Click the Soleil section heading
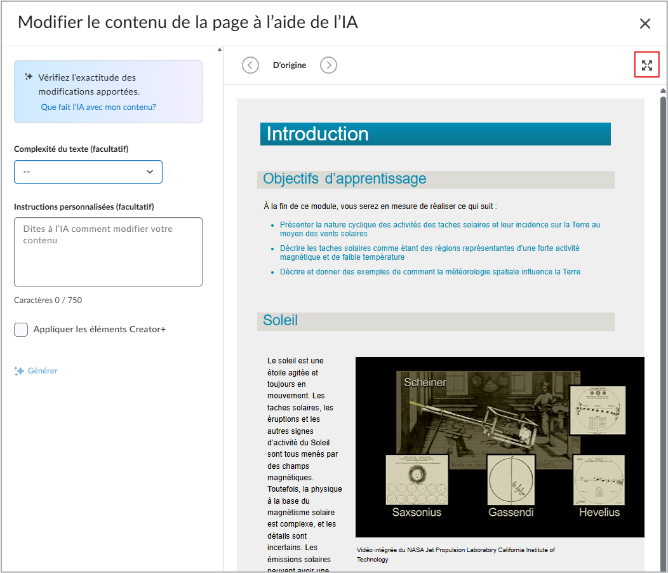668x573 pixels. click(x=436, y=321)
